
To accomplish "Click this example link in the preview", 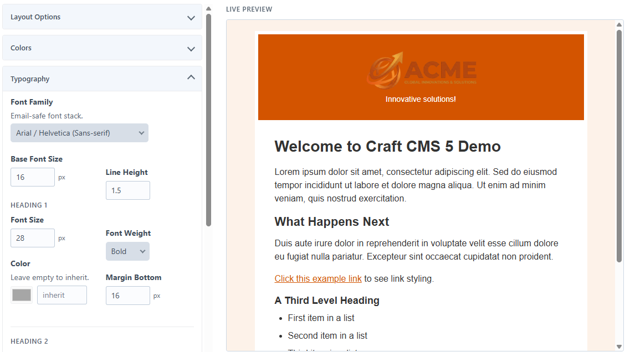I will click(x=317, y=278).
